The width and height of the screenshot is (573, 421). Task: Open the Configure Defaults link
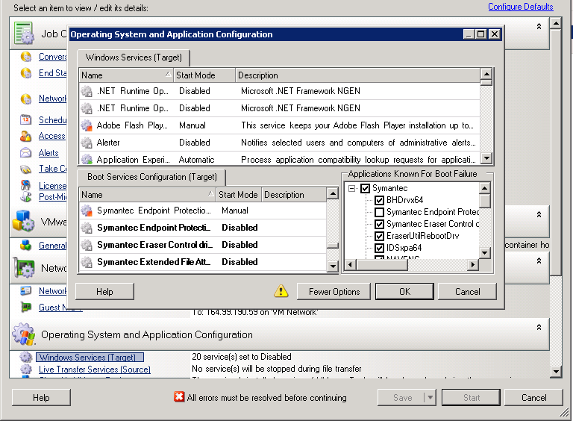point(520,7)
